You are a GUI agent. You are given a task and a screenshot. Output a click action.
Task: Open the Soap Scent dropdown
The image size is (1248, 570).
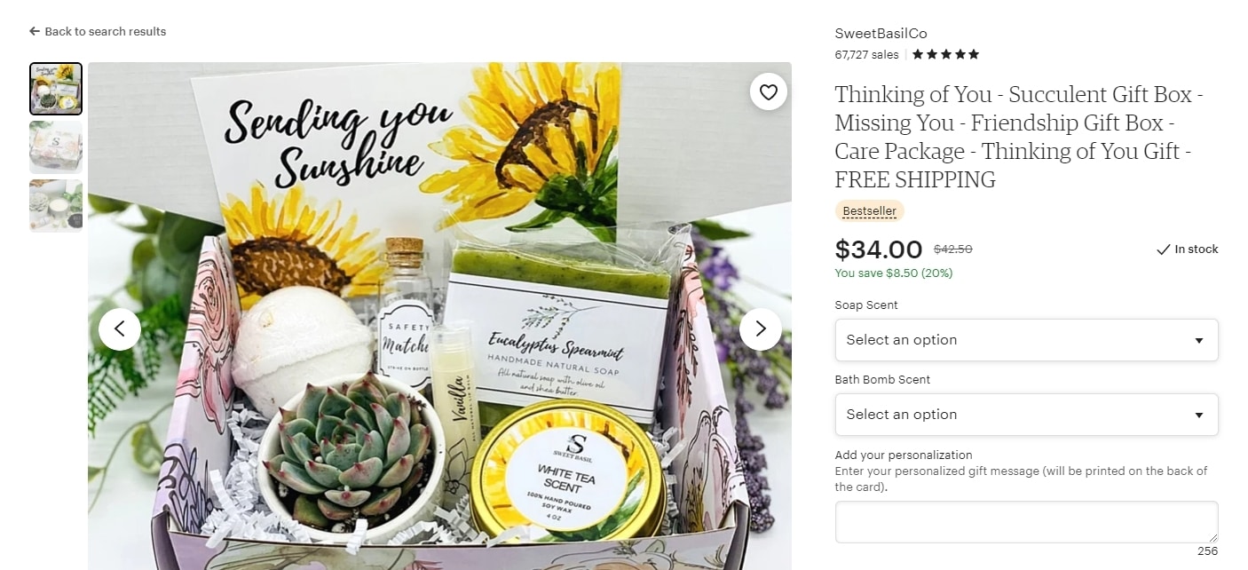(1026, 340)
